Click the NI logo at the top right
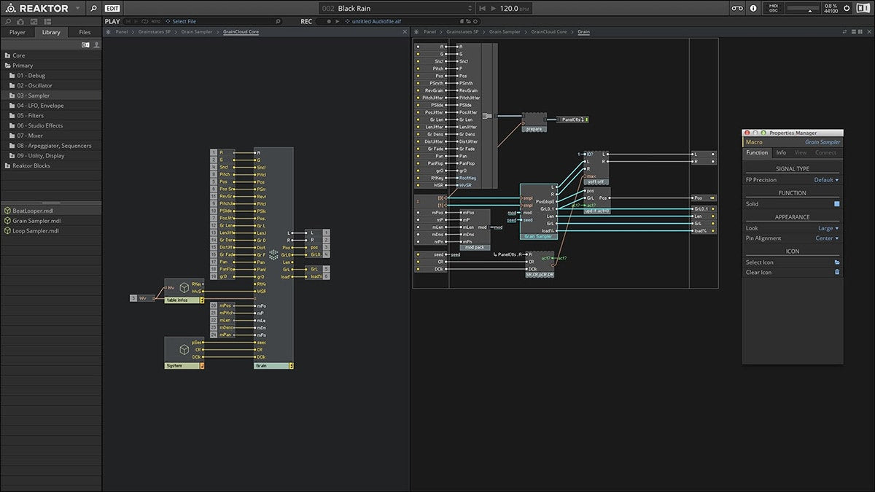The height and width of the screenshot is (492, 875). click(x=865, y=9)
